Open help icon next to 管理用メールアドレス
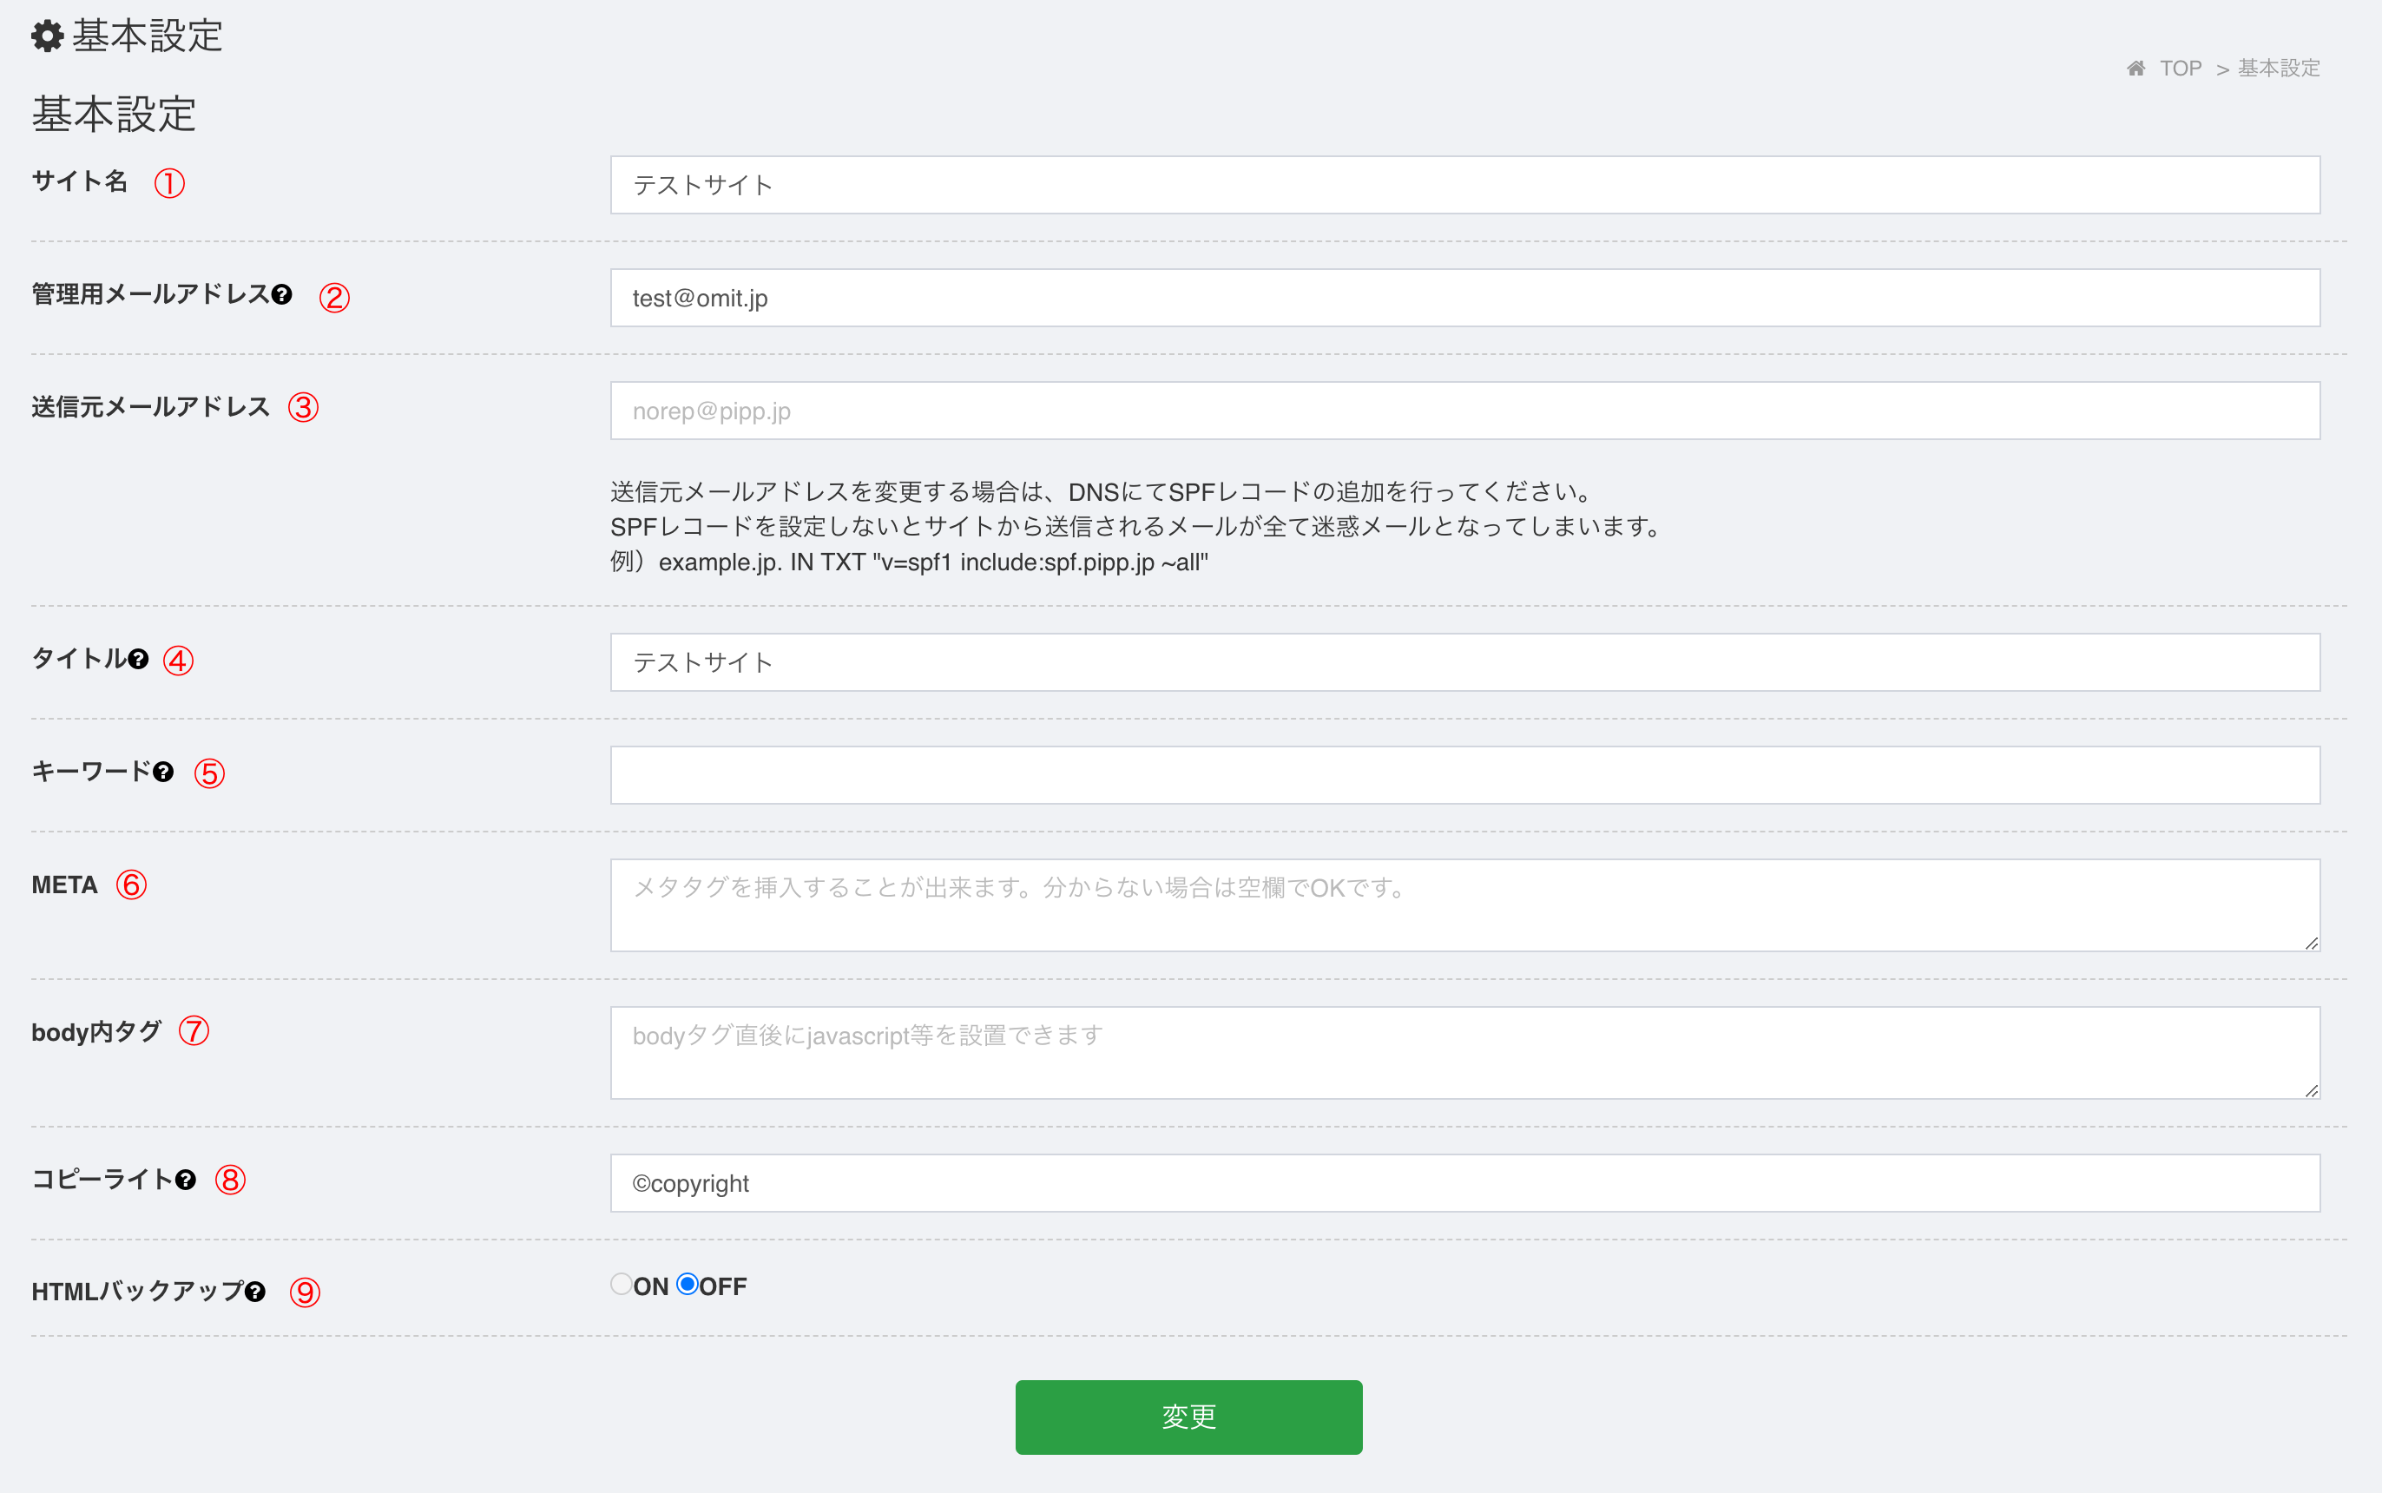 click(x=281, y=294)
